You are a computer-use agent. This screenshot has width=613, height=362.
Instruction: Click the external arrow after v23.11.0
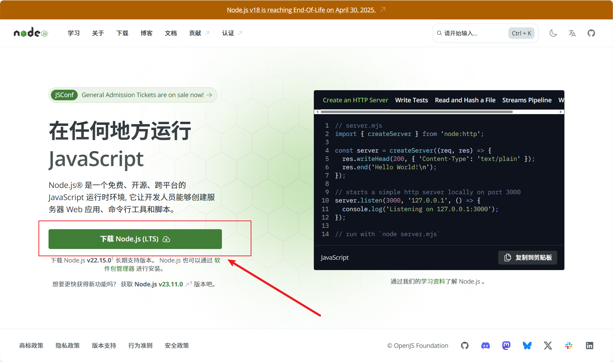(187, 284)
